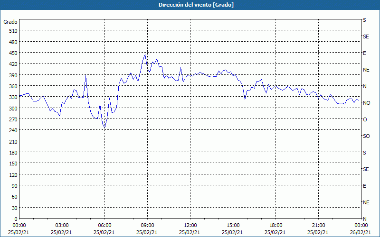This screenshot has height=237, width=380.
Task: Select the "Grado" axis unit label
Action: tap(10, 22)
